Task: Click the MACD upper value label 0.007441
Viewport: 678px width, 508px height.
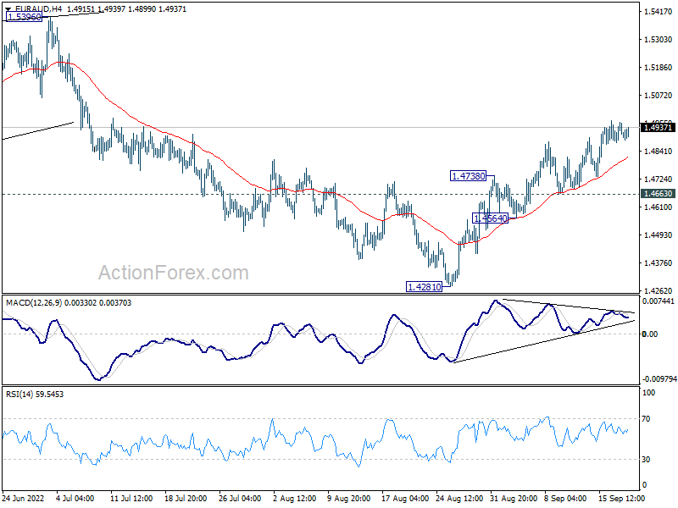Action: point(658,301)
